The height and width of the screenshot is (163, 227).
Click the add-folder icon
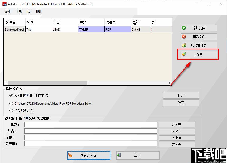pyautogui.click(x=184, y=45)
